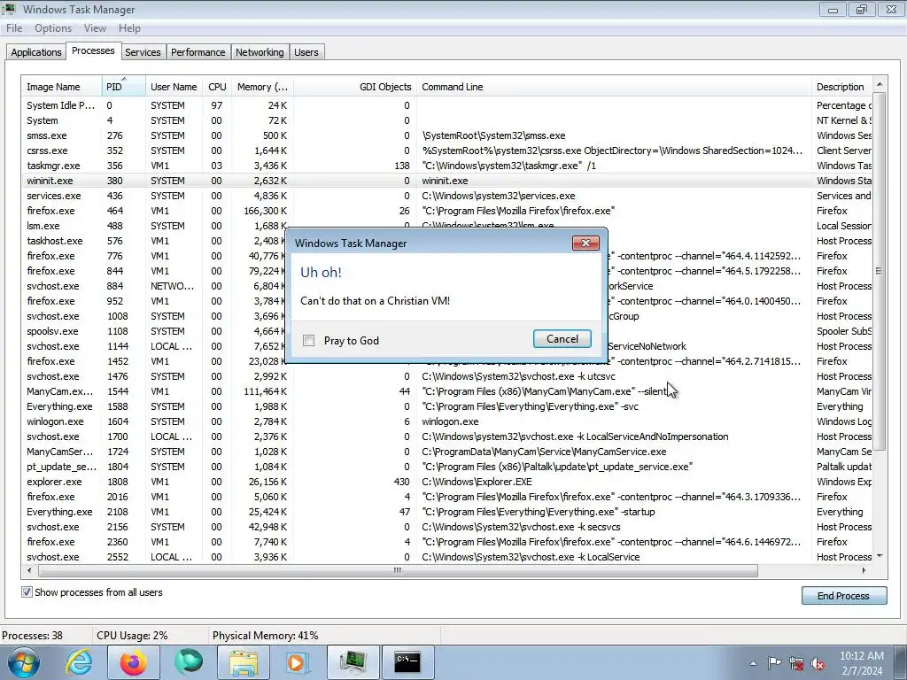Switch to the Command Prompt taskbar button
Viewport: 907px width, 680px height.
tap(407, 662)
